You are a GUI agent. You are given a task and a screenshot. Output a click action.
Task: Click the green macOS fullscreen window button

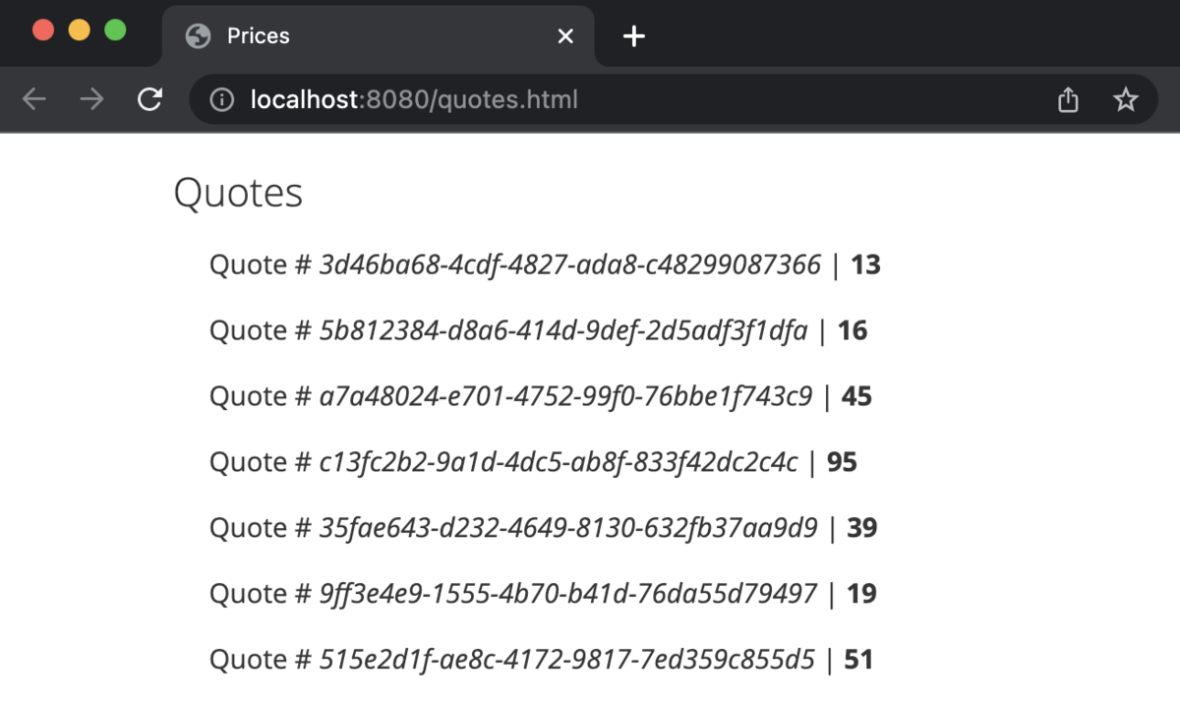[x=115, y=29]
